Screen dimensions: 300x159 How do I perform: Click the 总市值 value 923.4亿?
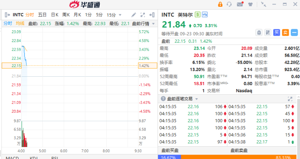click(292, 70)
